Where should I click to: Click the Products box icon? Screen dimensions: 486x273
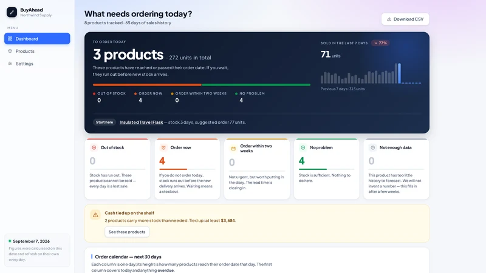pyautogui.click(x=10, y=51)
